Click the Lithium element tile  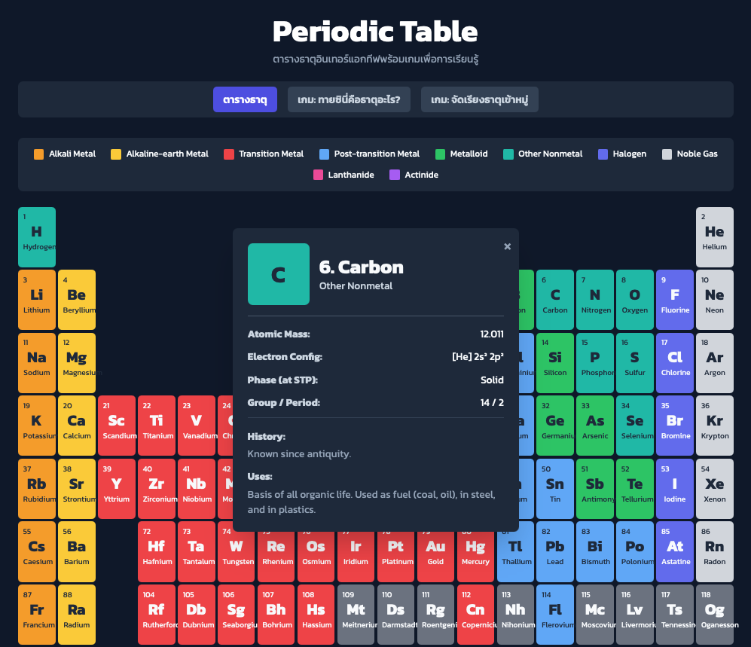tap(37, 299)
